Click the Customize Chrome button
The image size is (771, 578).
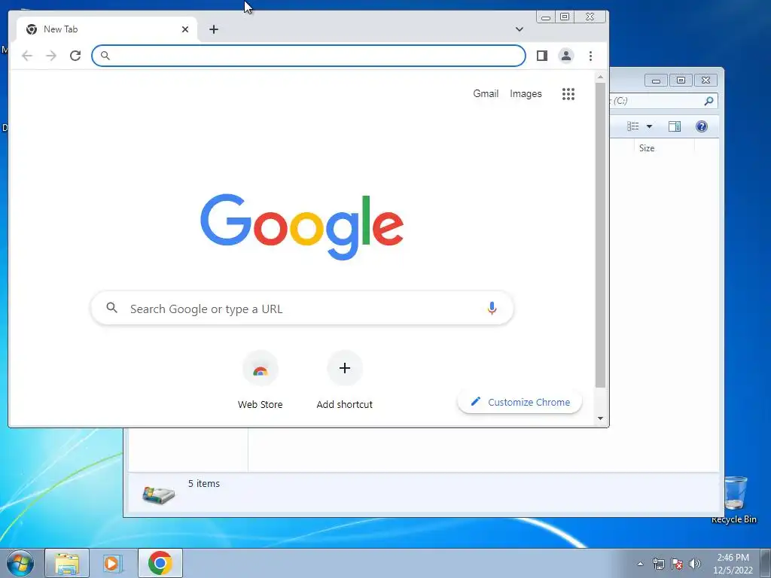[x=520, y=402]
